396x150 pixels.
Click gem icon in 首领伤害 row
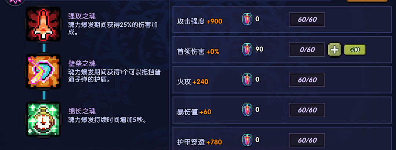(x=247, y=50)
